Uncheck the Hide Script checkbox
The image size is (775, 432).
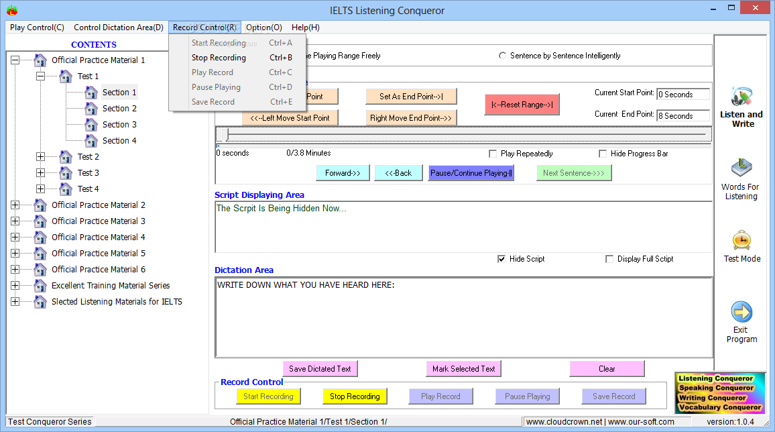click(x=501, y=259)
